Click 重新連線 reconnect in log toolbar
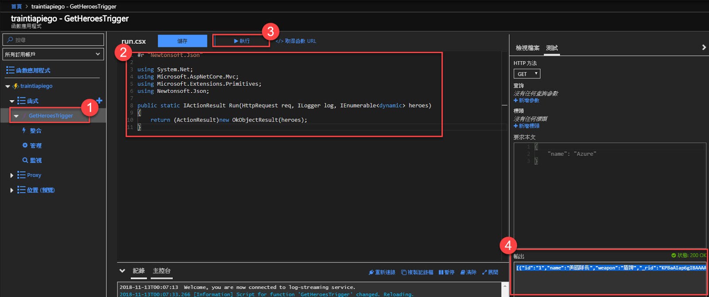 (x=382, y=272)
